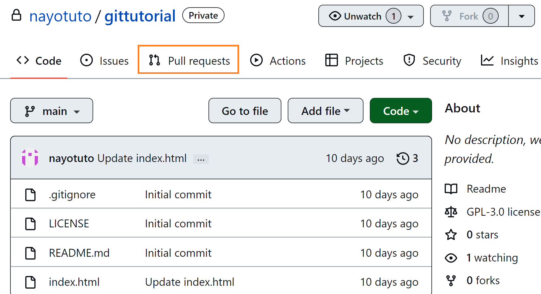Viewport: 541px width, 294px height.
Task: Click the forks icon in About
Action: click(451, 280)
